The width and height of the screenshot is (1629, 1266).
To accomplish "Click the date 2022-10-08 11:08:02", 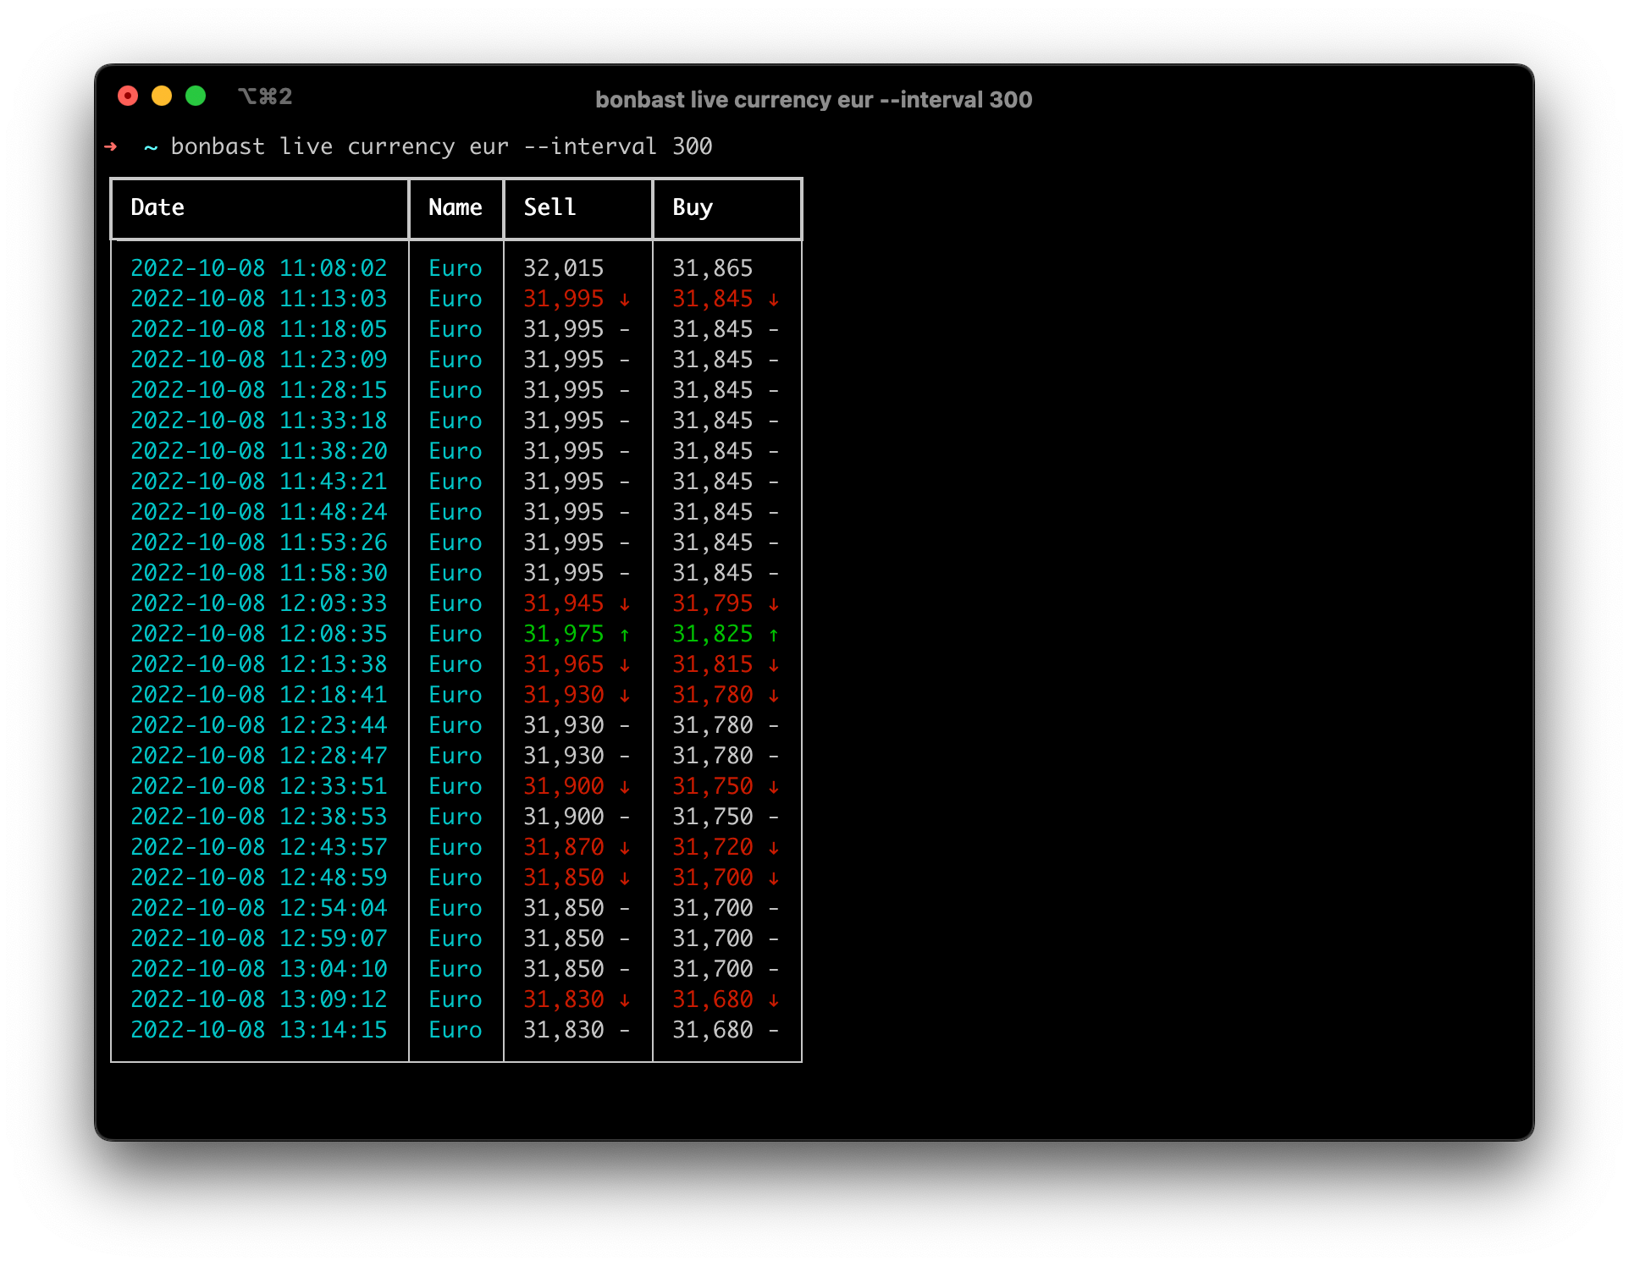I will tap(259, 268).
